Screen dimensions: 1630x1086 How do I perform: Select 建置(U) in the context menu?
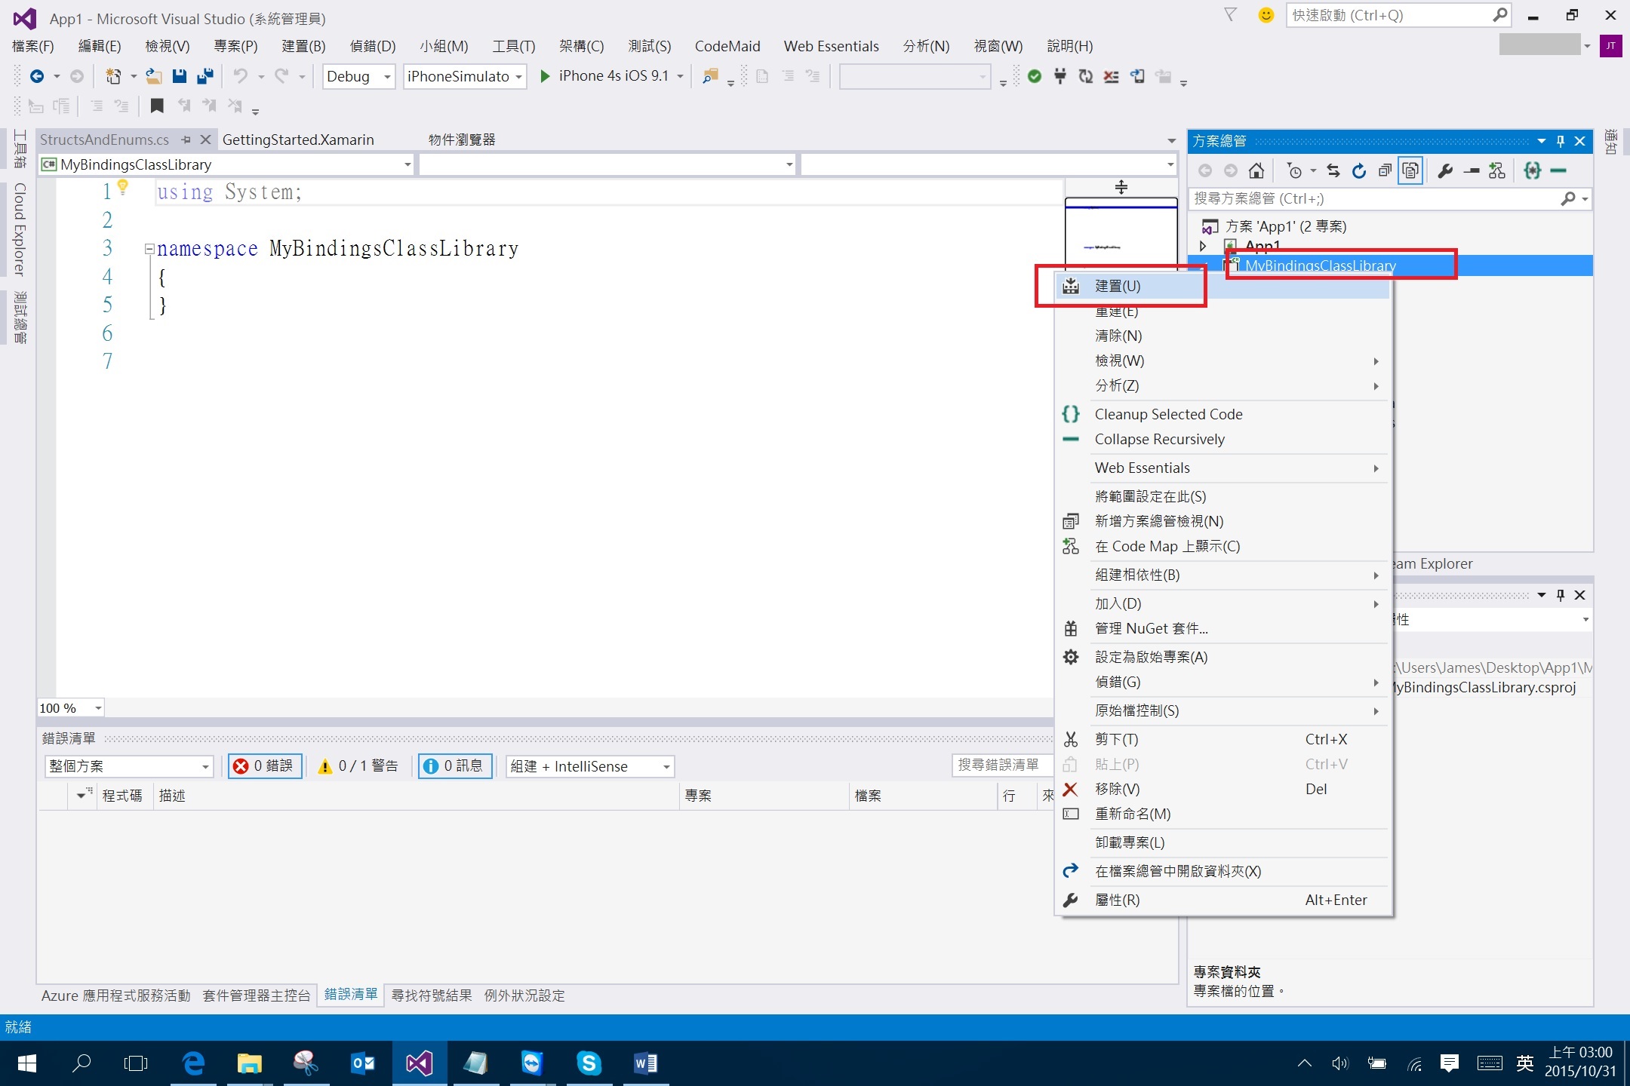[1222, 286]
